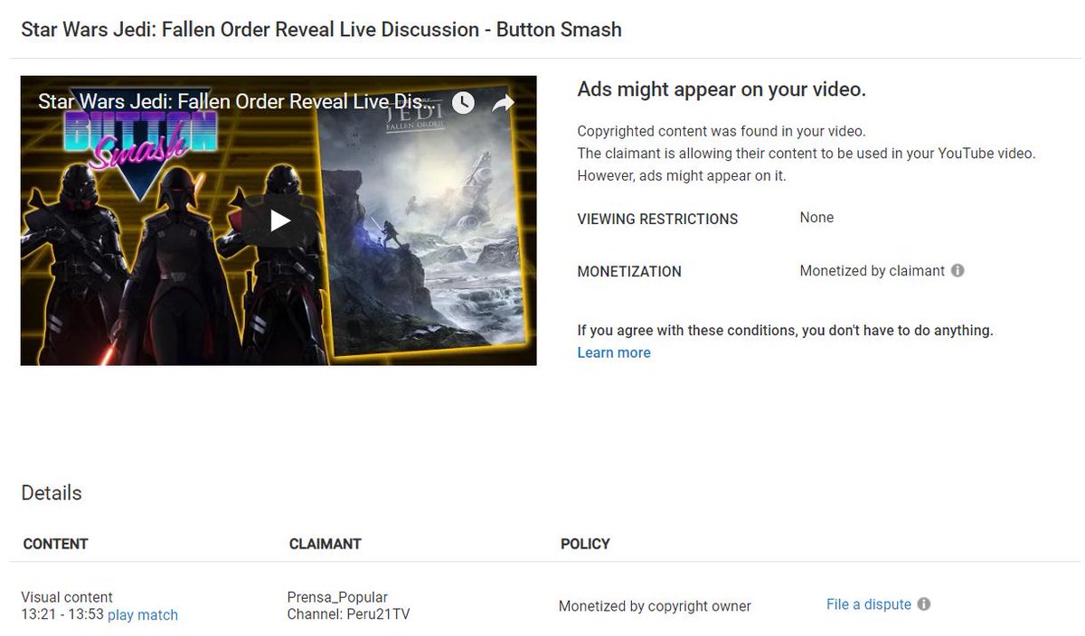The height and width of the screenshot is (636, 1085).
Task: Select the page title heading text
Action: click(x=321, y=29)
